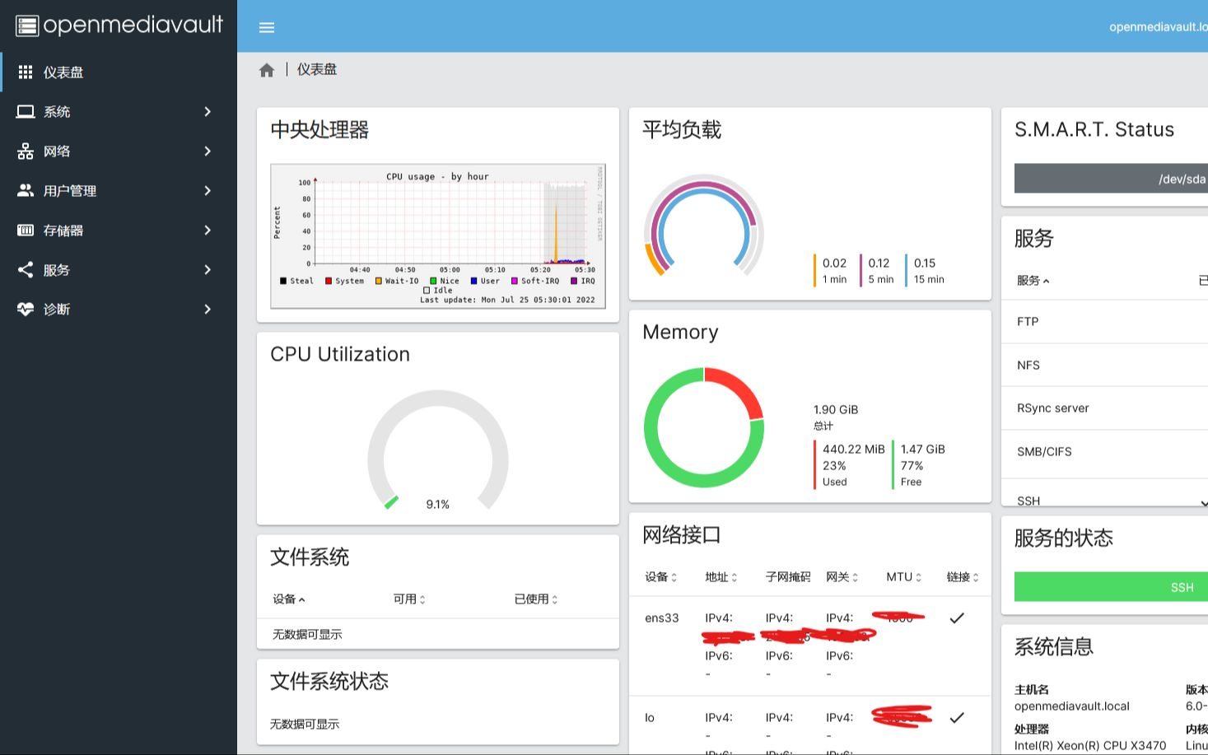Click the Network topology icon in the sidebar

(26, 151)
